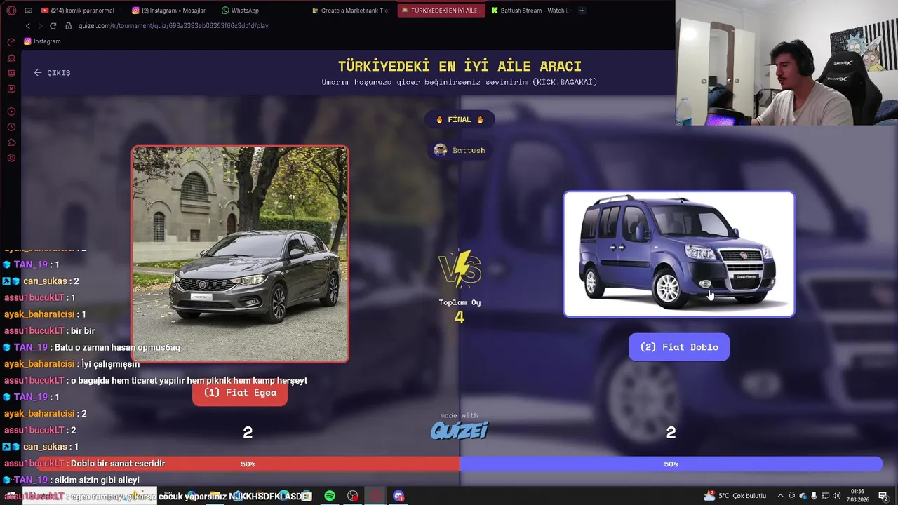Select the TÜRKİYEDEKİ EN İYİ AİLE tab
898x505 pixels.
pyautogui.click(x=441, y=11)
